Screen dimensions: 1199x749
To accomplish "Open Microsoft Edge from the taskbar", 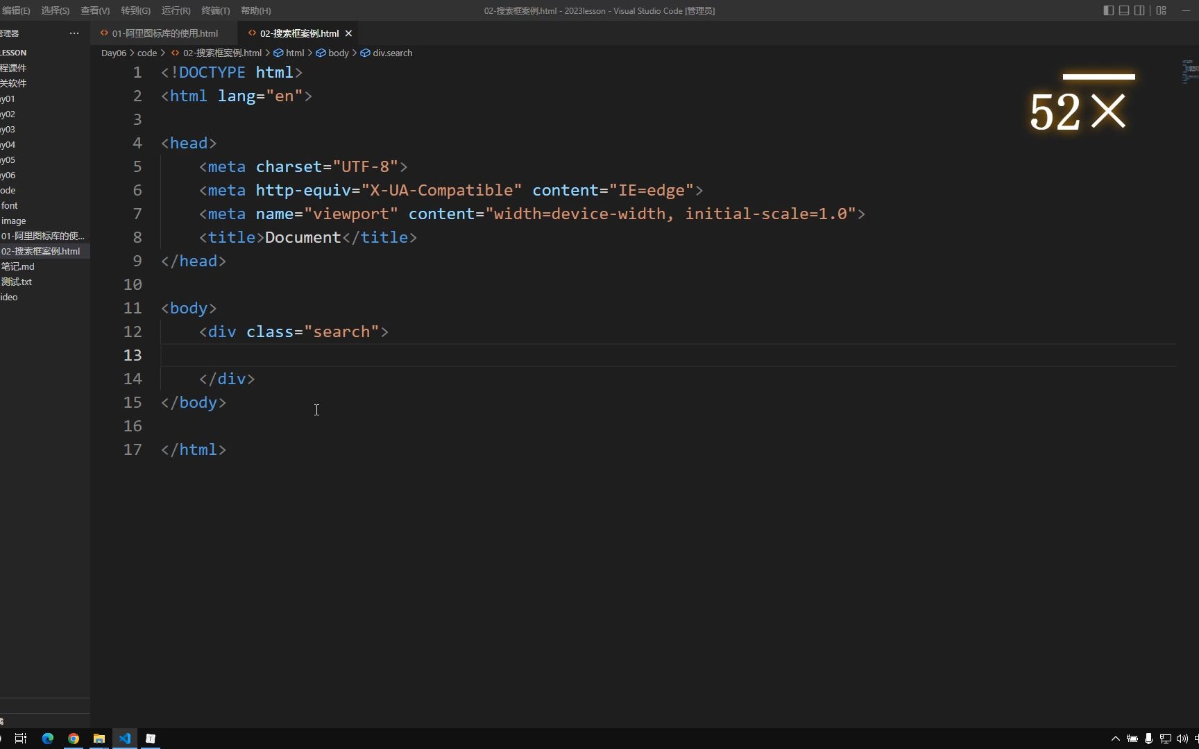I will [x=48, y=739].
